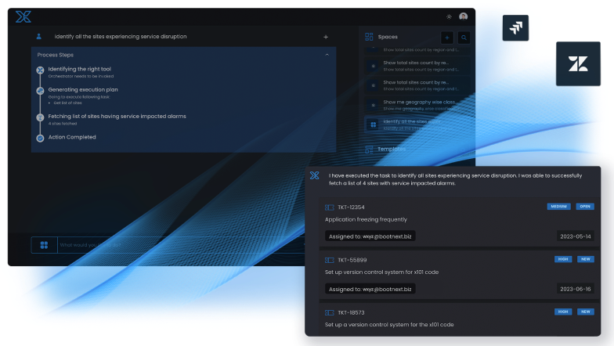Select 'Show me geography wise' space item
Screen dimensions: 614x346
click(415, 104)
